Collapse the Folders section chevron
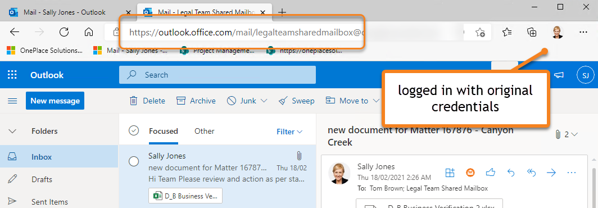The height and width of the screenshot is (208, 598). pos(12,132)
